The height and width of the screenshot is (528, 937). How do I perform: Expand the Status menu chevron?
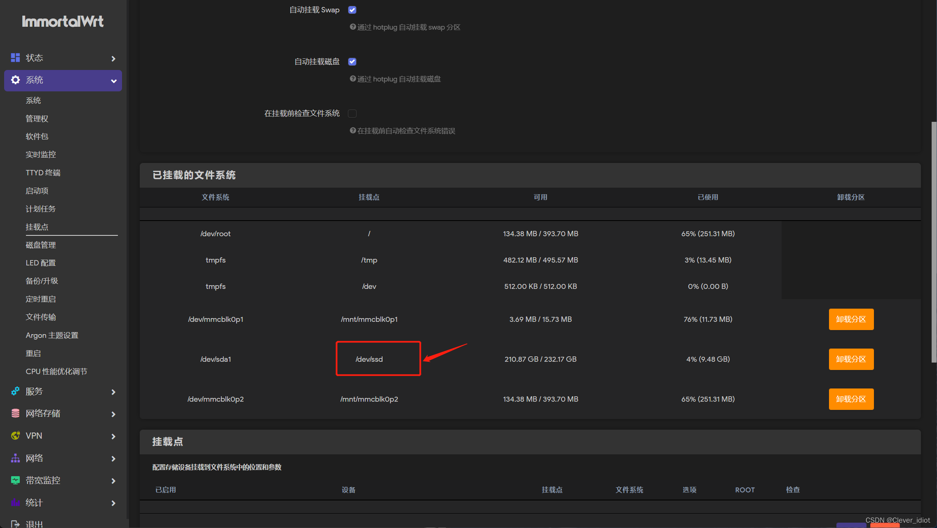(113, 58)
